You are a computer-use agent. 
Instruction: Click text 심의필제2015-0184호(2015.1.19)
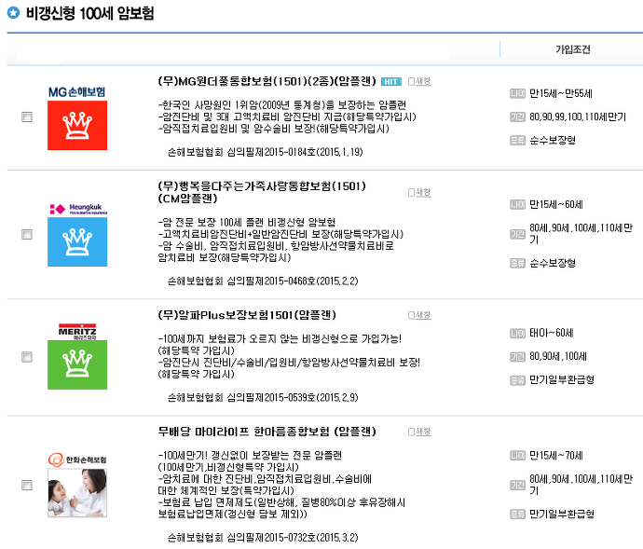pos(294,152)
